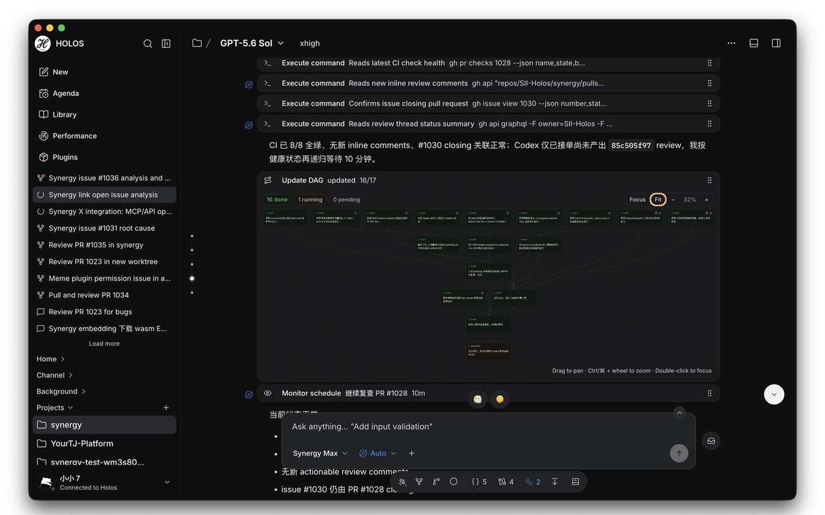Add attachment with composer plus icon
This screenshot has width=825, height=515.
(412, 453)
